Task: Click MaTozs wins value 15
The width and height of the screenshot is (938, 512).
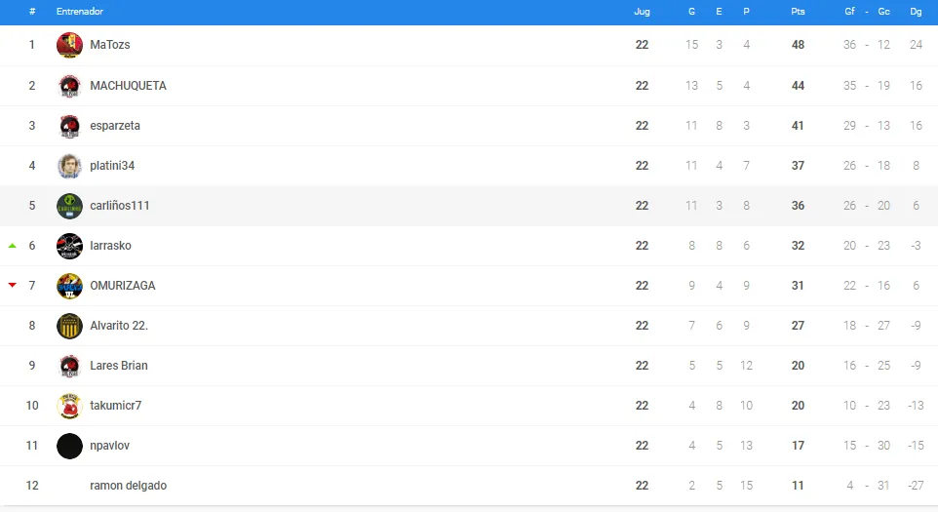Action: coord(691,45)
